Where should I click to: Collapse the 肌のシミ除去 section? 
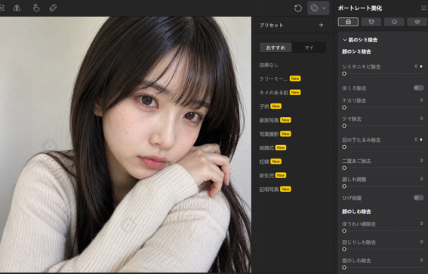[345, 40]
